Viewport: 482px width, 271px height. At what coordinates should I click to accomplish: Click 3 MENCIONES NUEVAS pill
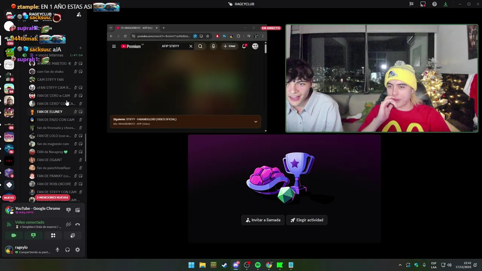pos(52,198)
